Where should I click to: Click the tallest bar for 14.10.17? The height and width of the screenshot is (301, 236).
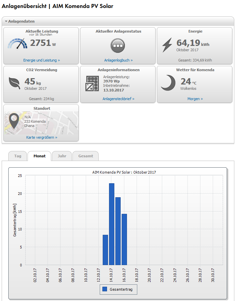point(112,224)
